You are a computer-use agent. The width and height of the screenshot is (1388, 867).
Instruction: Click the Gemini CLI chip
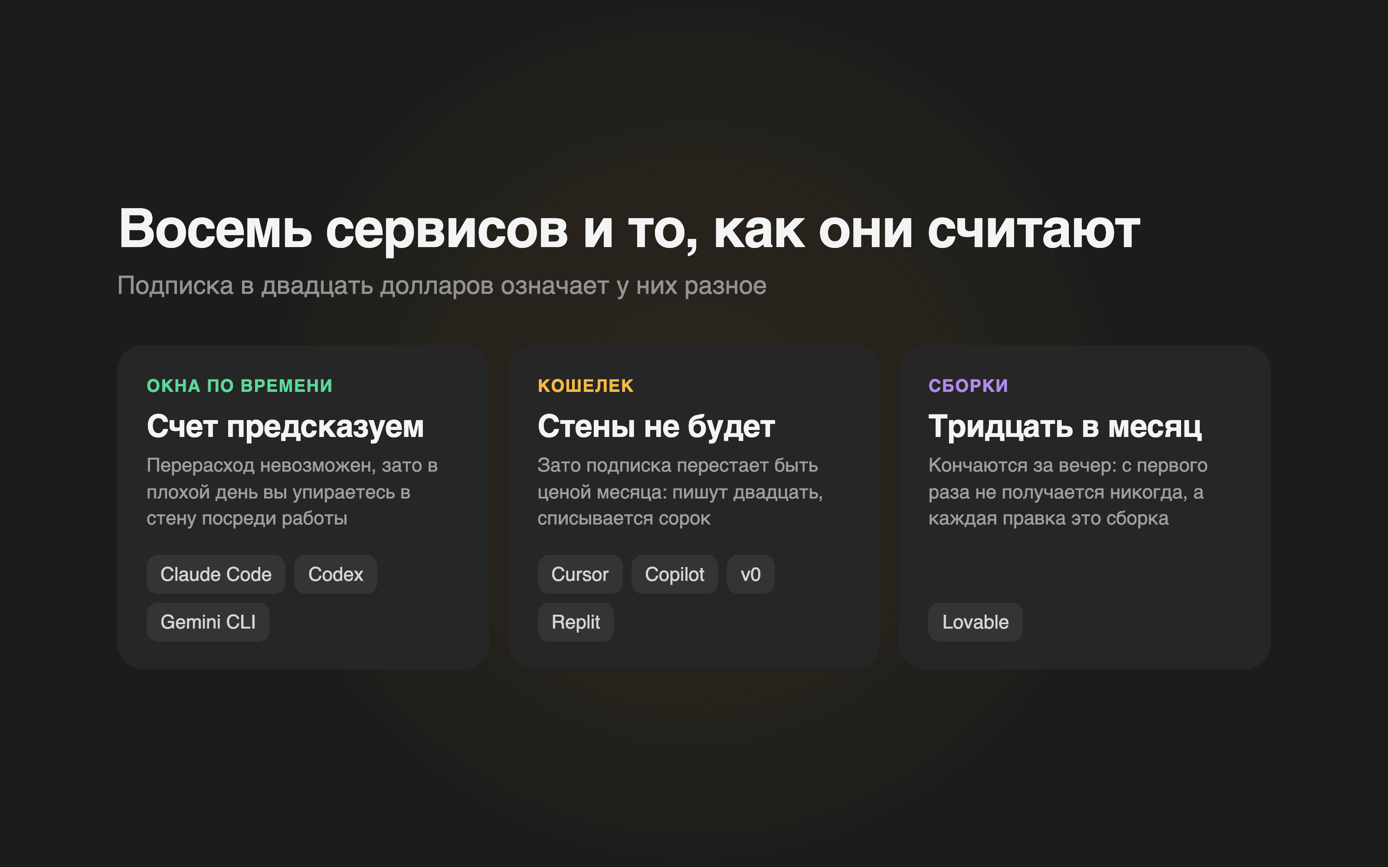pos(208,622)
